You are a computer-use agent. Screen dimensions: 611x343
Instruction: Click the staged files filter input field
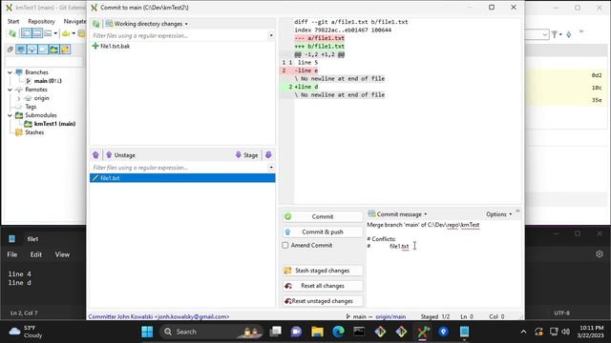click(179, 168)
